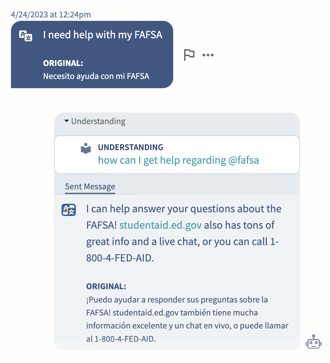The height and width of the screenshot is (363, 330).
Task: Click original text 'Necesito ayuda con mi FAFSA'
Action: [x=96, y=76]
